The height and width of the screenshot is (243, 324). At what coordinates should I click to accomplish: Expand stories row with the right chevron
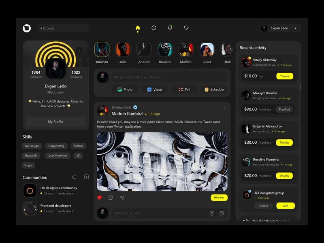point(231,49)
